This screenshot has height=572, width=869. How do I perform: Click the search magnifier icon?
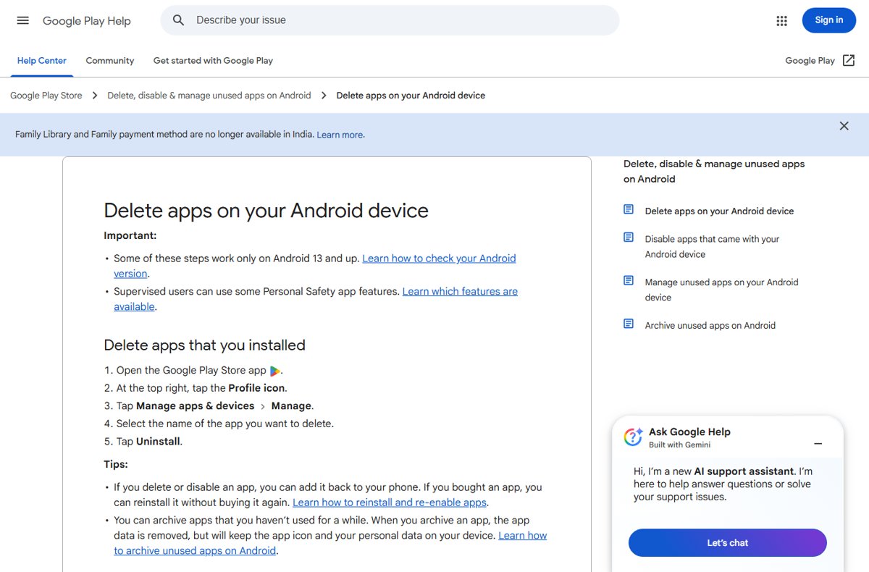[x=178, y=20]
